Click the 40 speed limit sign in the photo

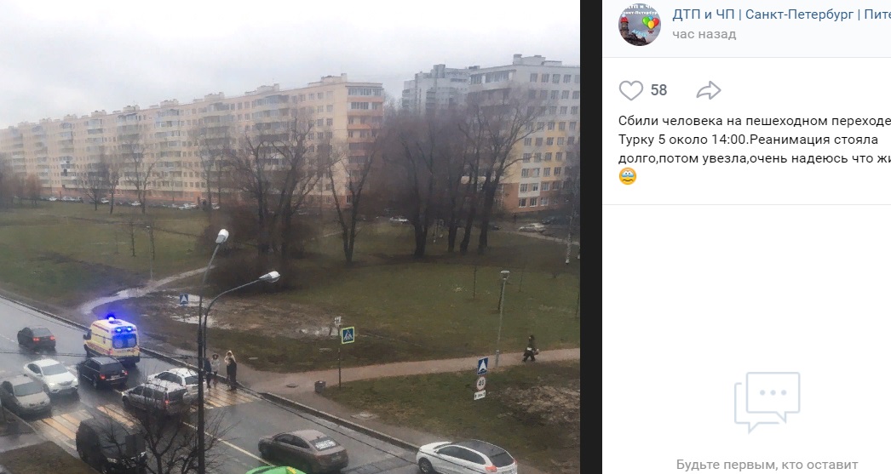click(x=480, y=383)
